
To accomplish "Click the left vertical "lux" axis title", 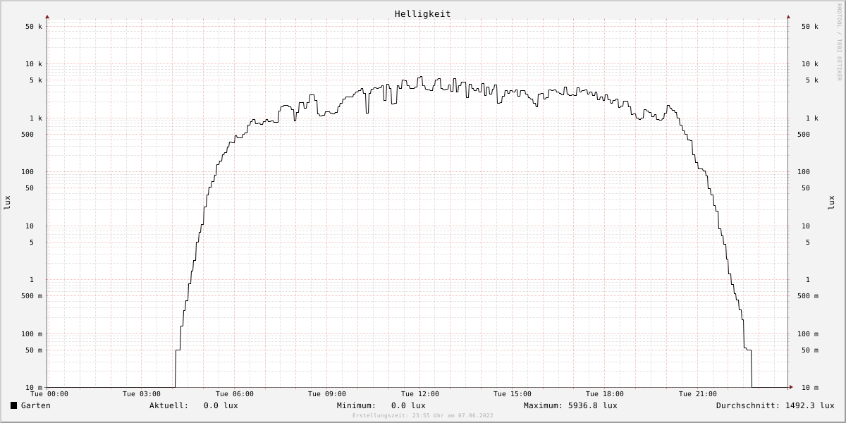I will tap(8, 202).
